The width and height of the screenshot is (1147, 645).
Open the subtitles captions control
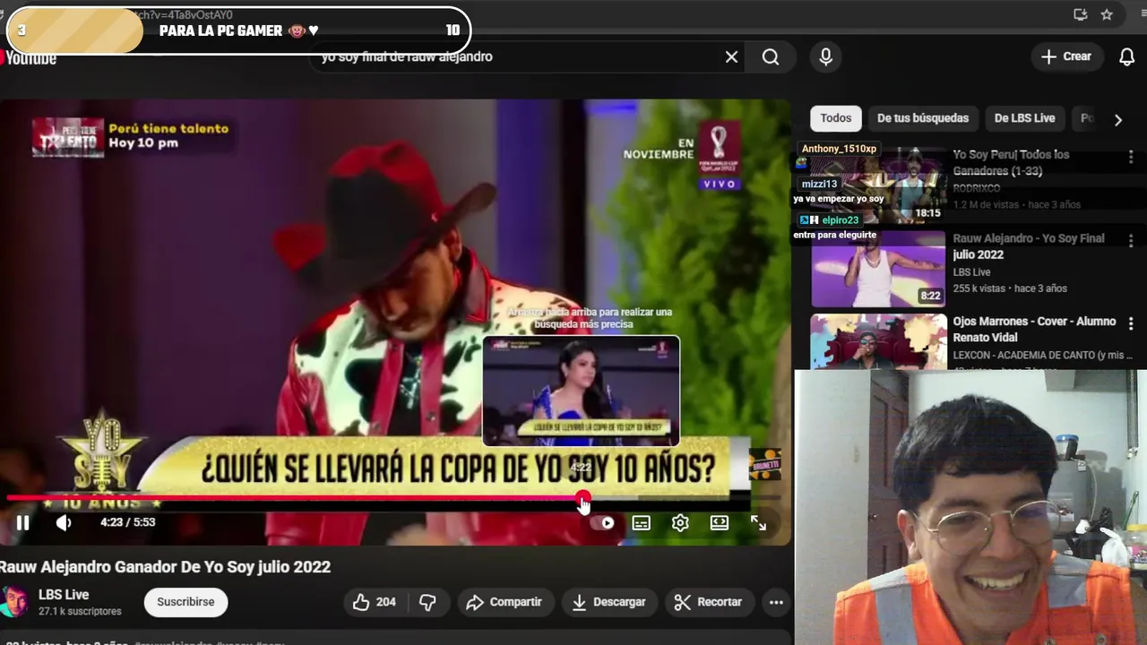[x=642, y=523]
